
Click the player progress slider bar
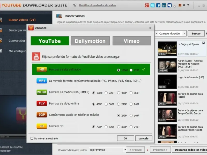coord(17,137)
